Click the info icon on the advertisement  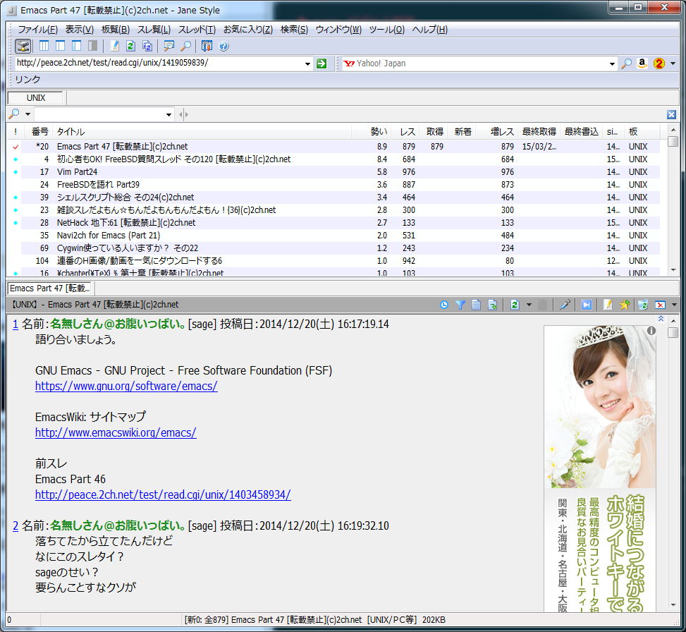pos(651,330)
